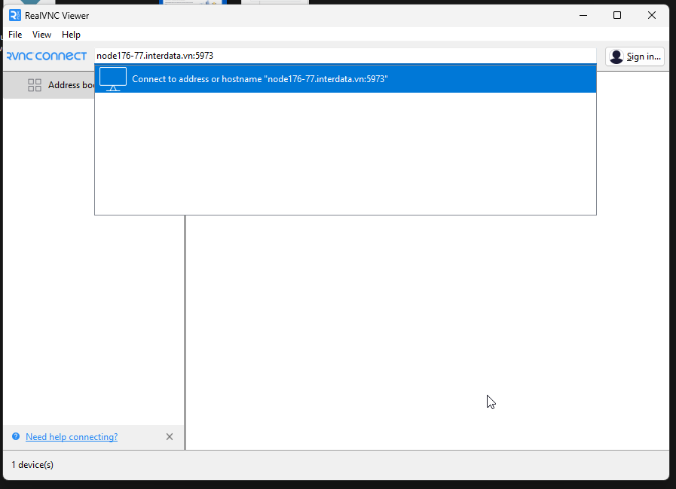676x489 pixels.
Task: Click the RealVNC Viewer title bar app icon
Action: click(x=14, y=16)
